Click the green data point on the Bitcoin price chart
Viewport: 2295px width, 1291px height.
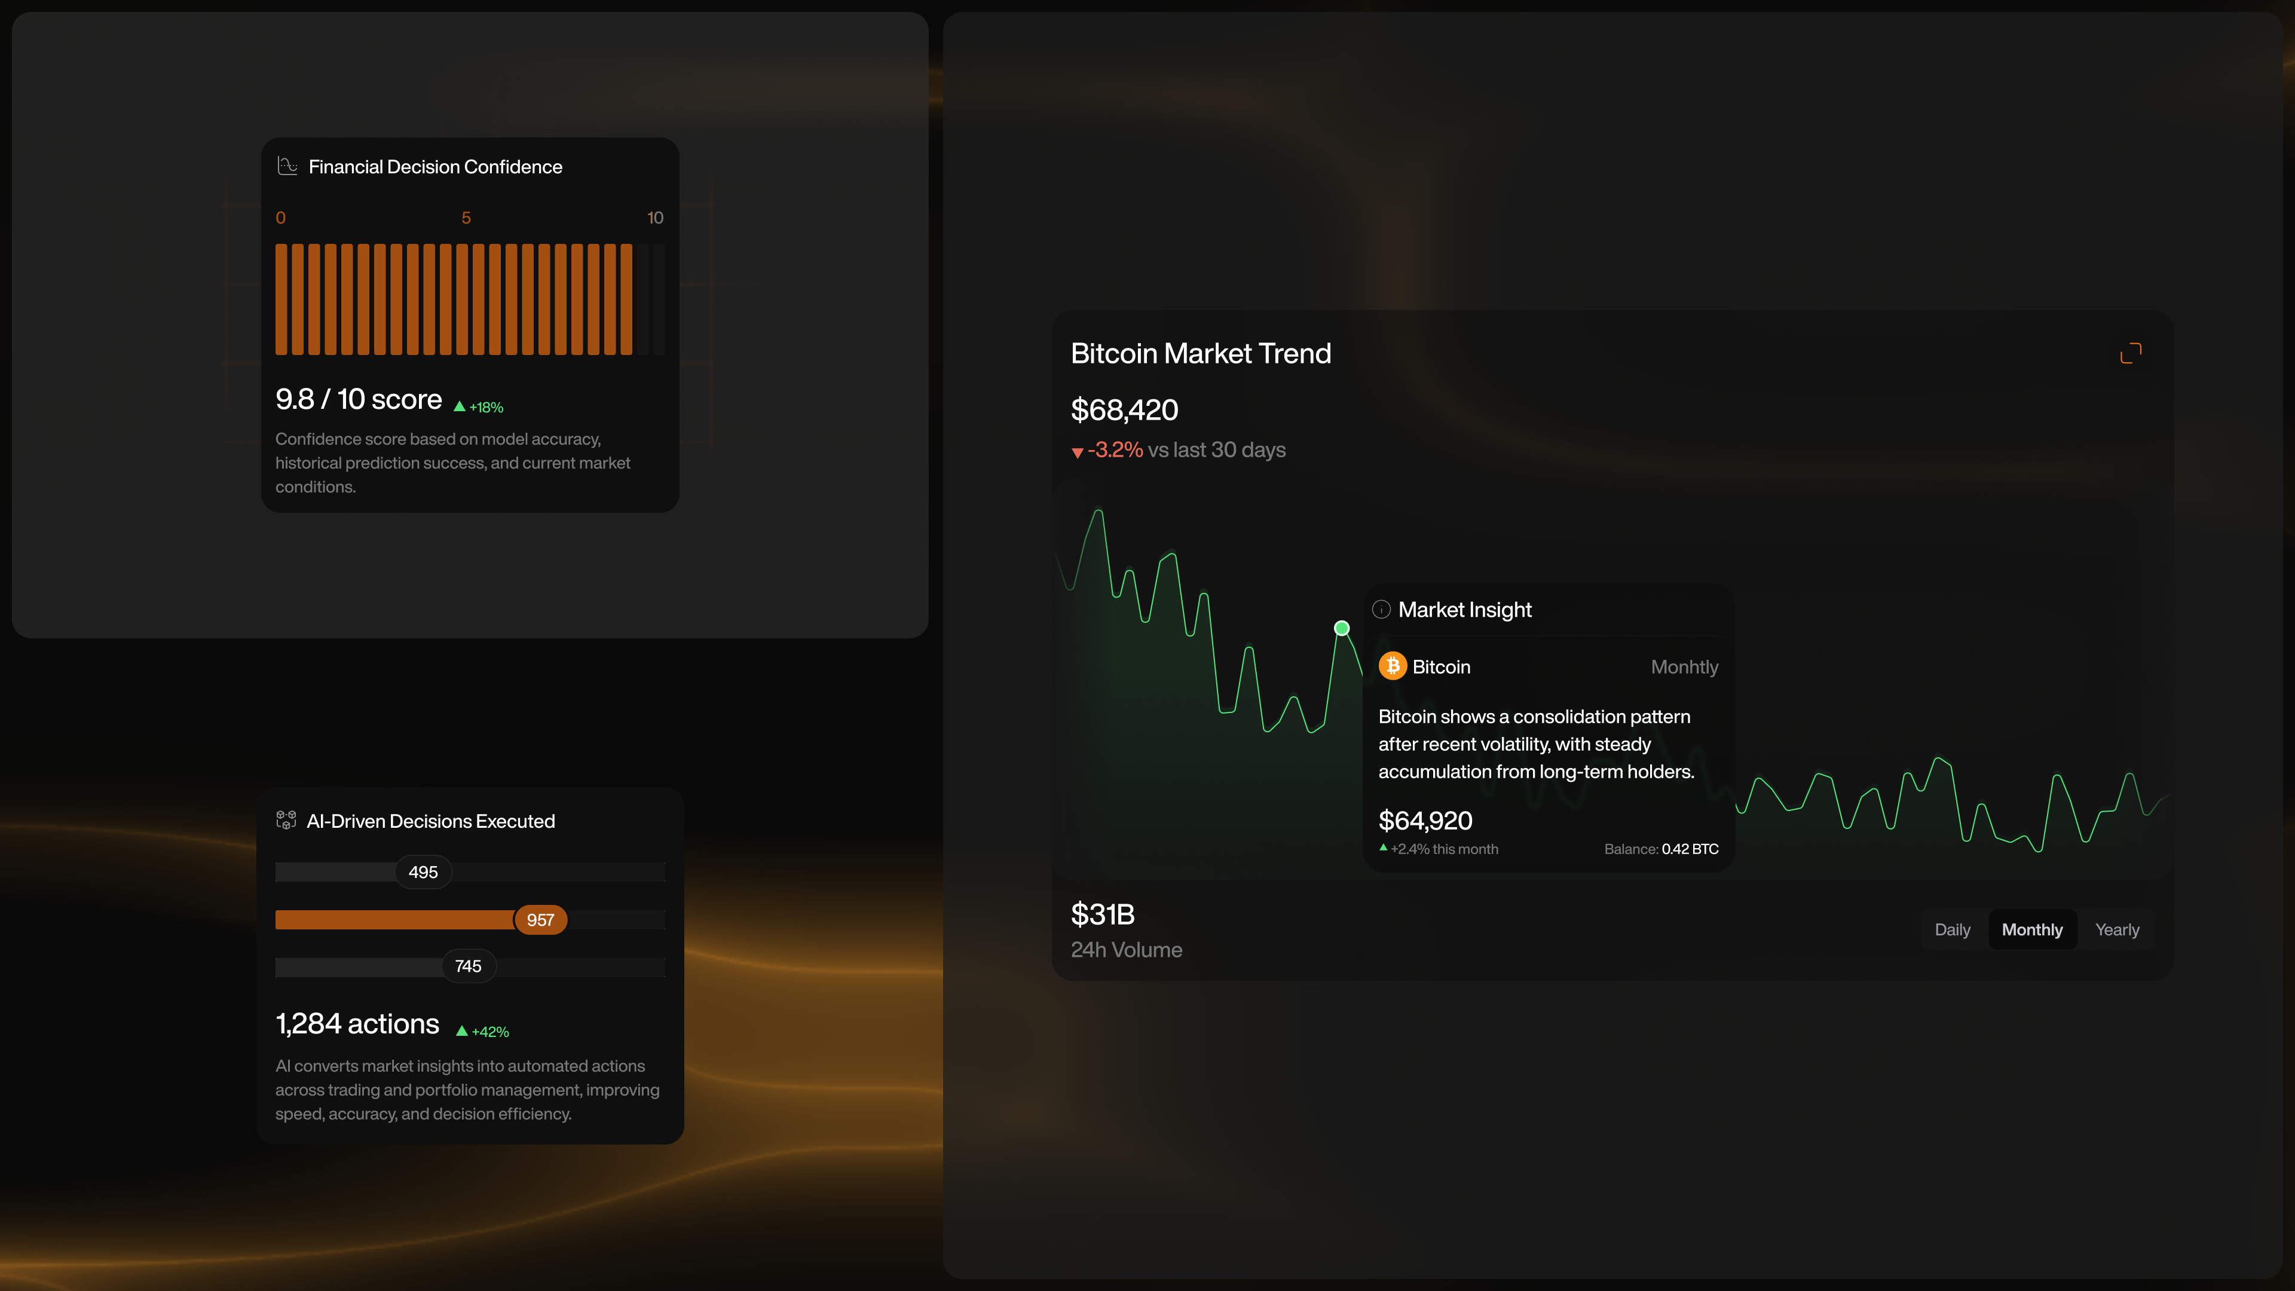1341,627
